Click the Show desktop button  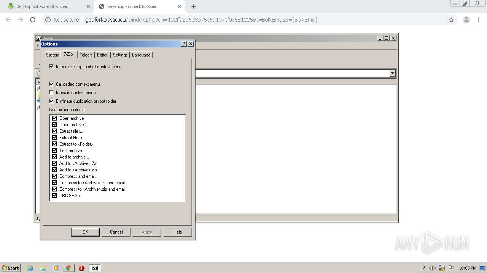click(x=483, y=268)
